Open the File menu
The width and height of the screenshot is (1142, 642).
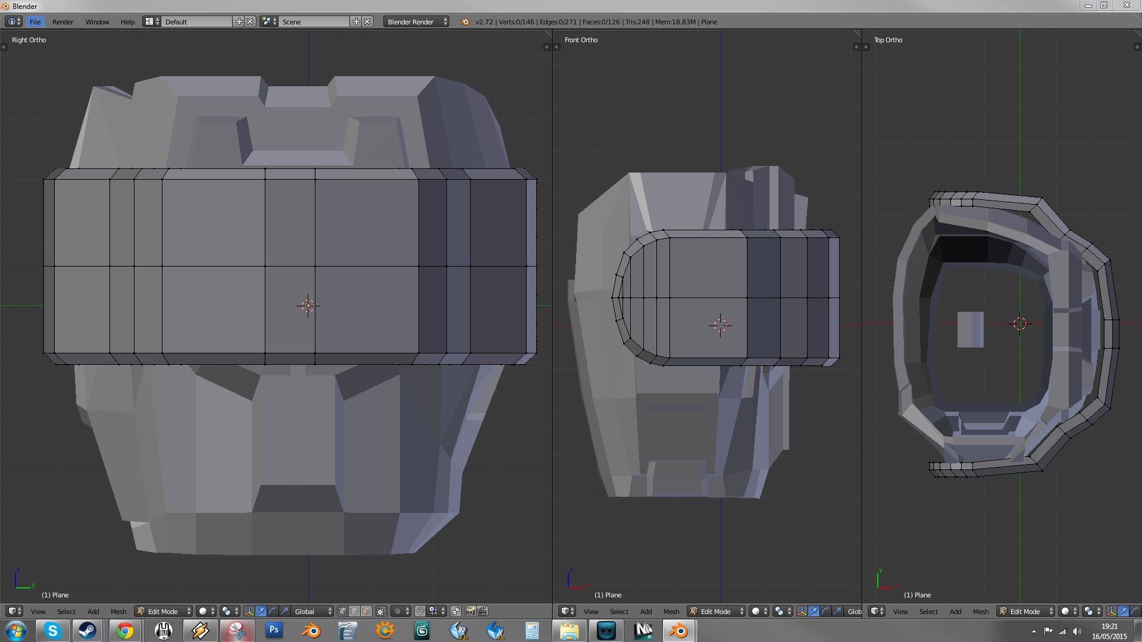point(35,22)
